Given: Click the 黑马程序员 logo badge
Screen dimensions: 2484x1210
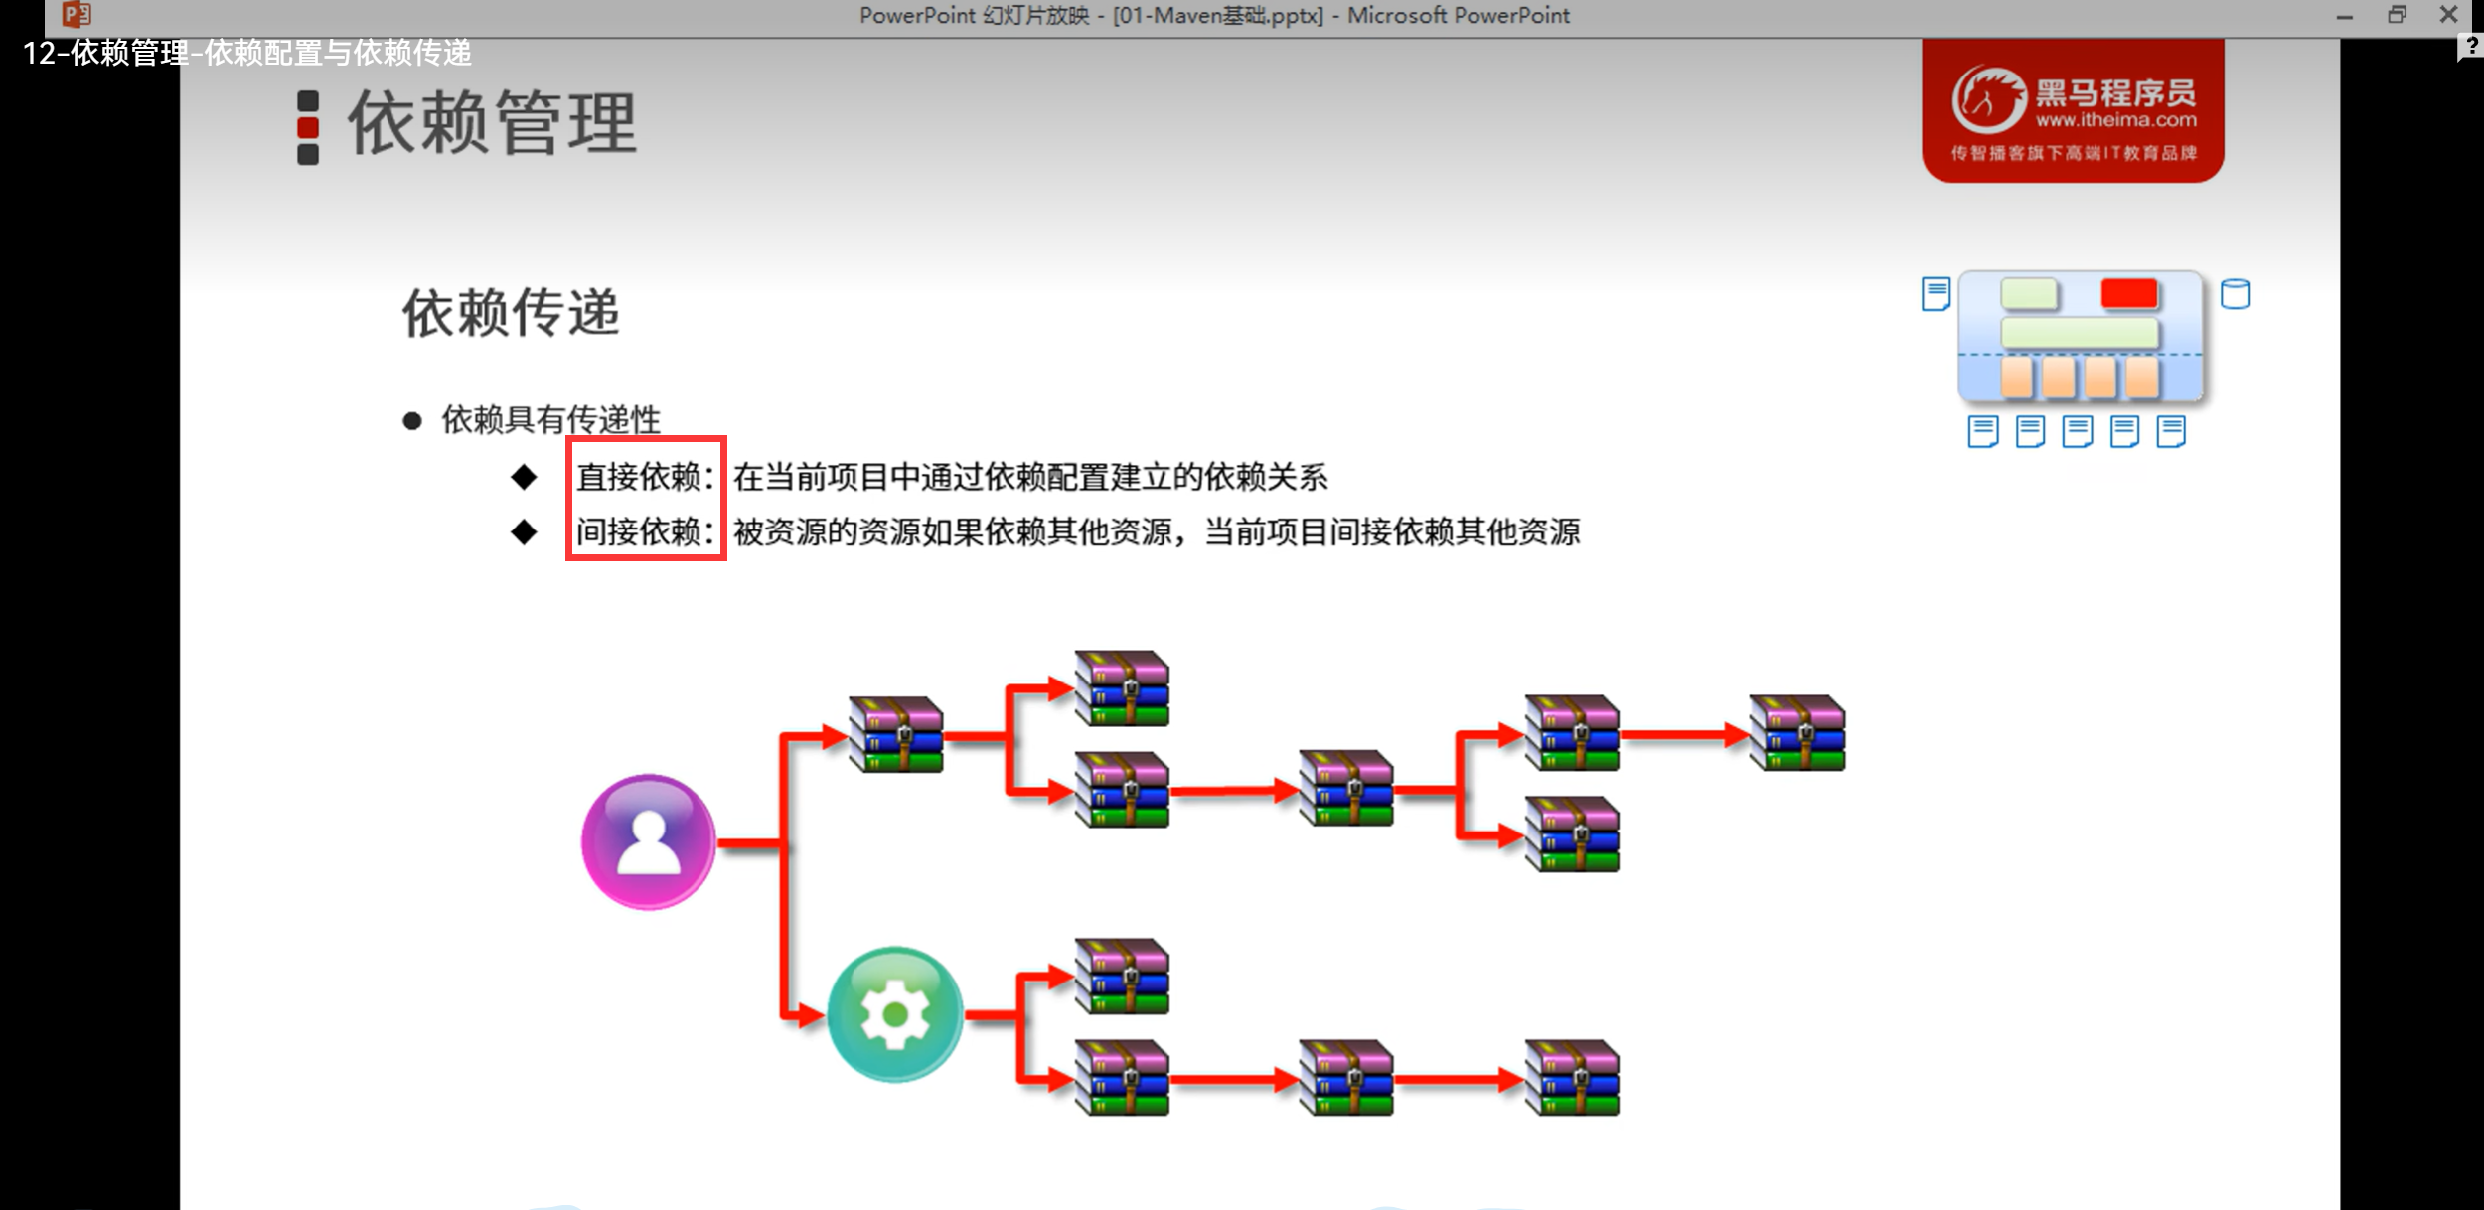Looking at the screenshot, I should coord(2073,111).
